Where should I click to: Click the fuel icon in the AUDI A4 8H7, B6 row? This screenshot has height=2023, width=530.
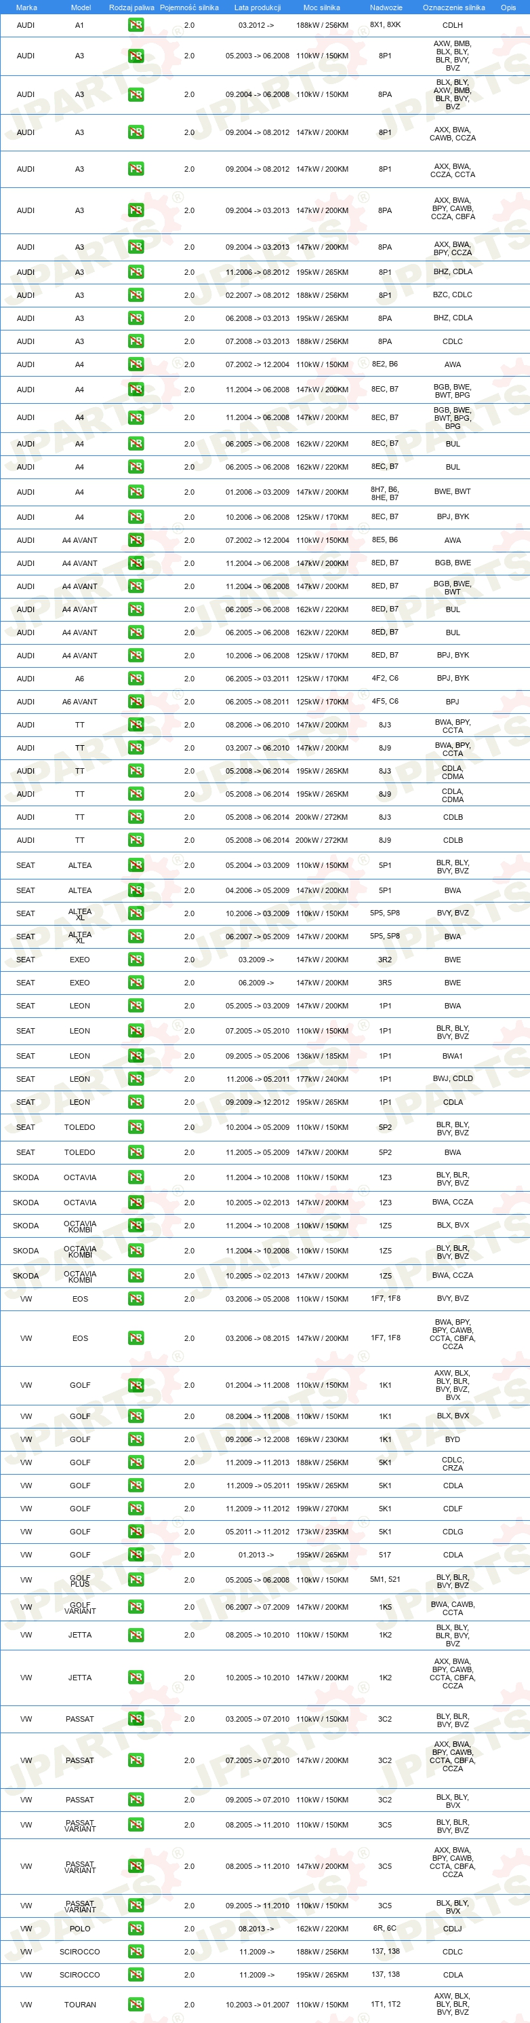point(136,493)
